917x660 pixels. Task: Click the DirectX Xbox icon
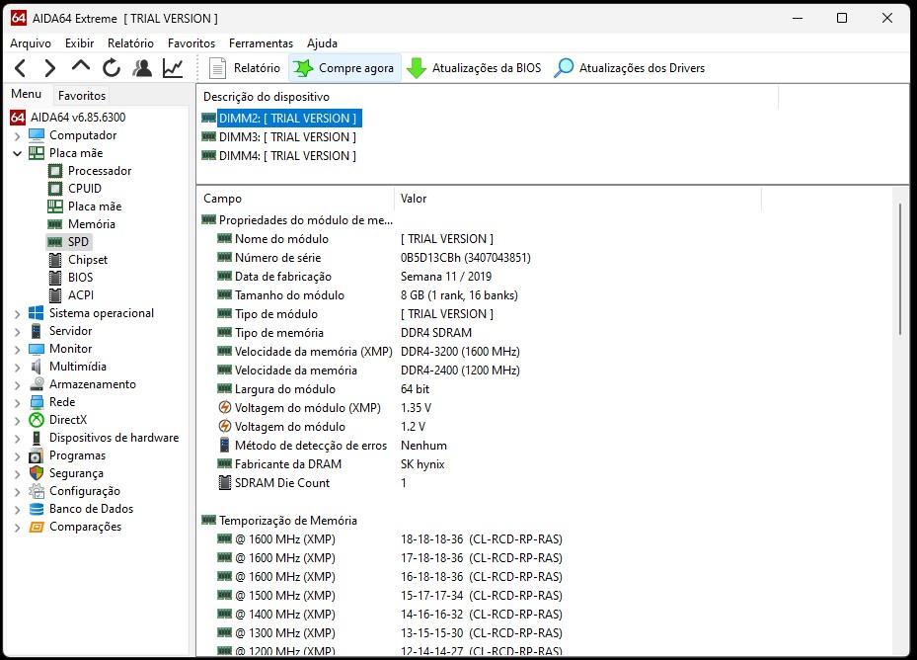click(37, 420)
